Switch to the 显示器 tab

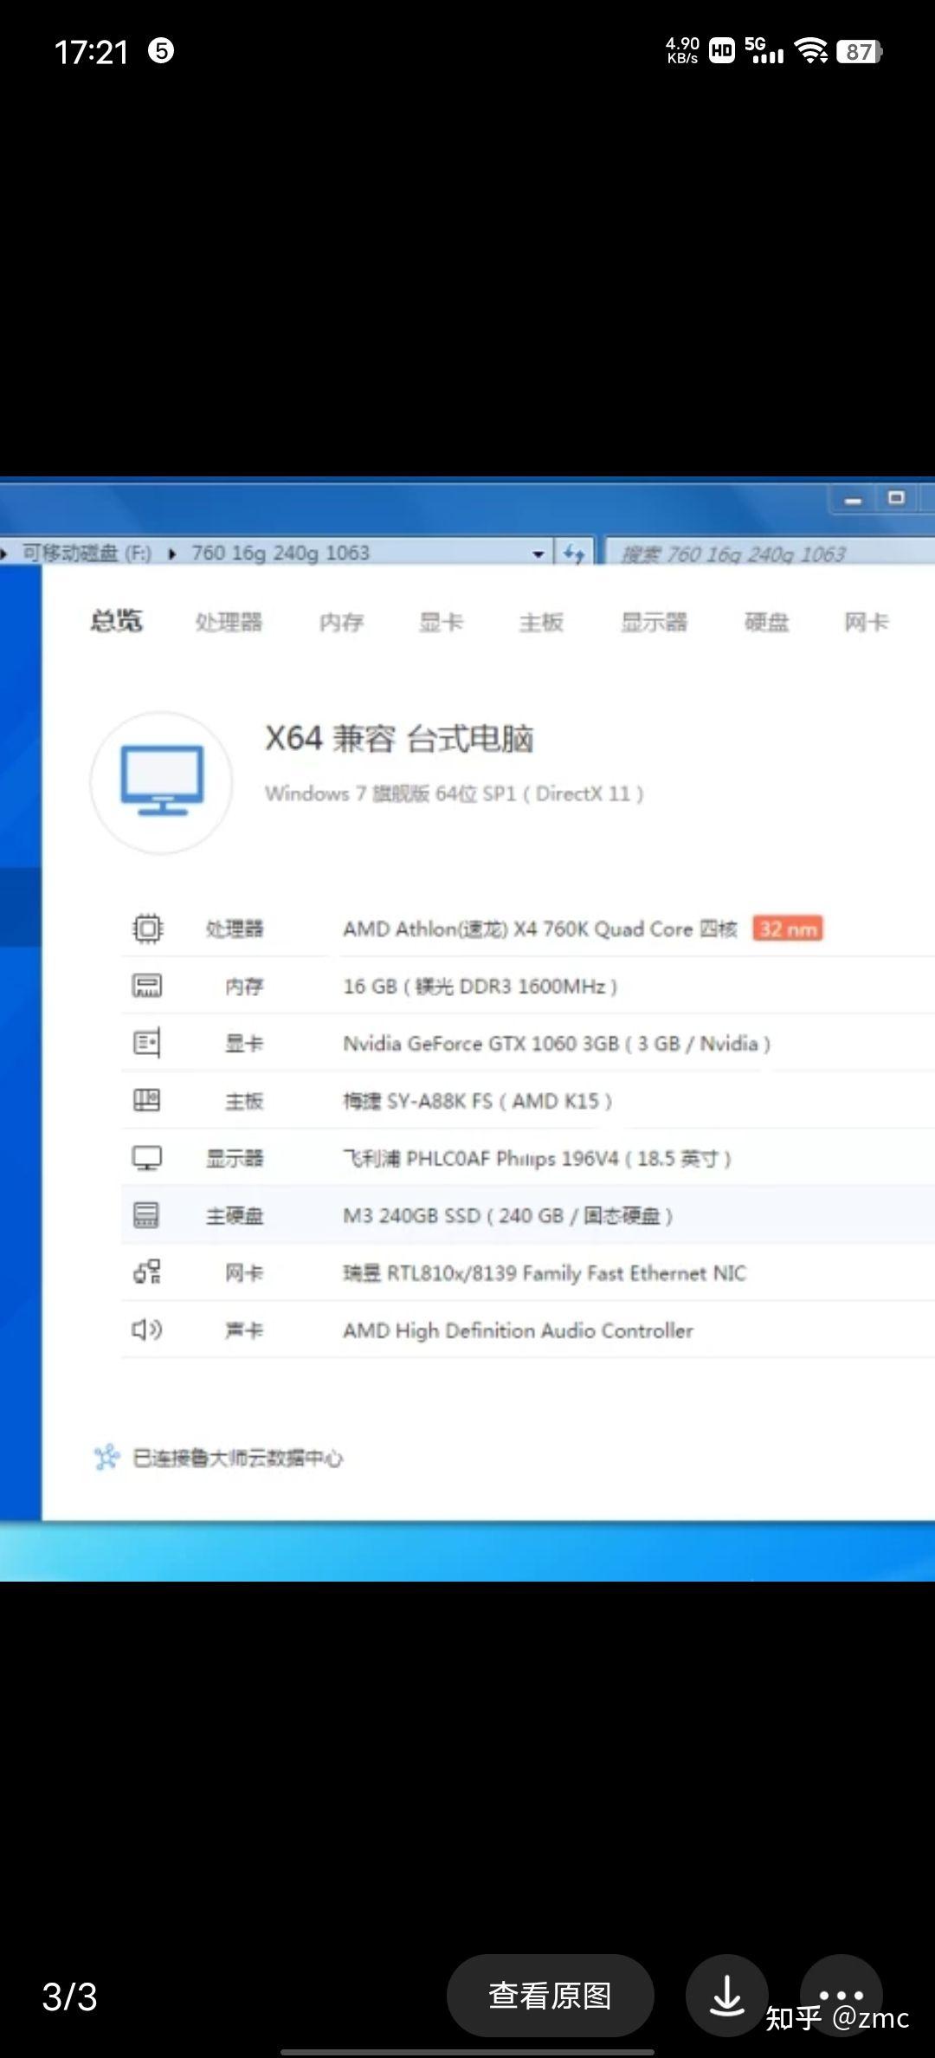654,622
